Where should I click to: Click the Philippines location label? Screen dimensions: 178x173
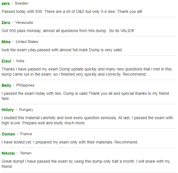(25, 85)
